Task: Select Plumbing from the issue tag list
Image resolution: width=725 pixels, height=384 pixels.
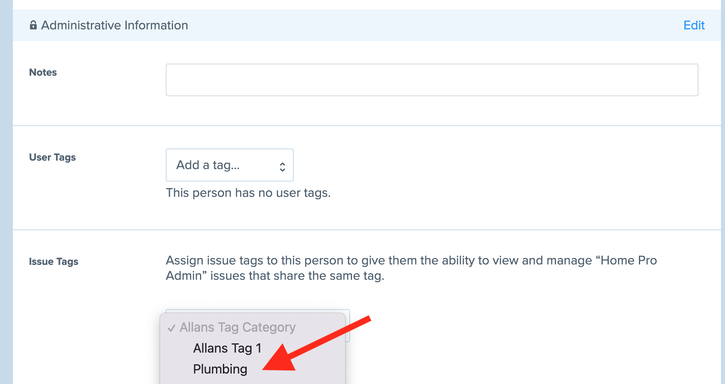Action: 220,369
